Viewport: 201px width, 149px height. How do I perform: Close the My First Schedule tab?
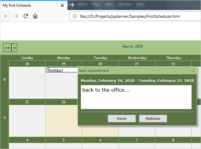click(x=62, y=5)
